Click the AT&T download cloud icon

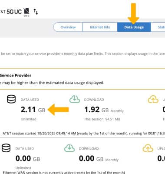point(75,99)
